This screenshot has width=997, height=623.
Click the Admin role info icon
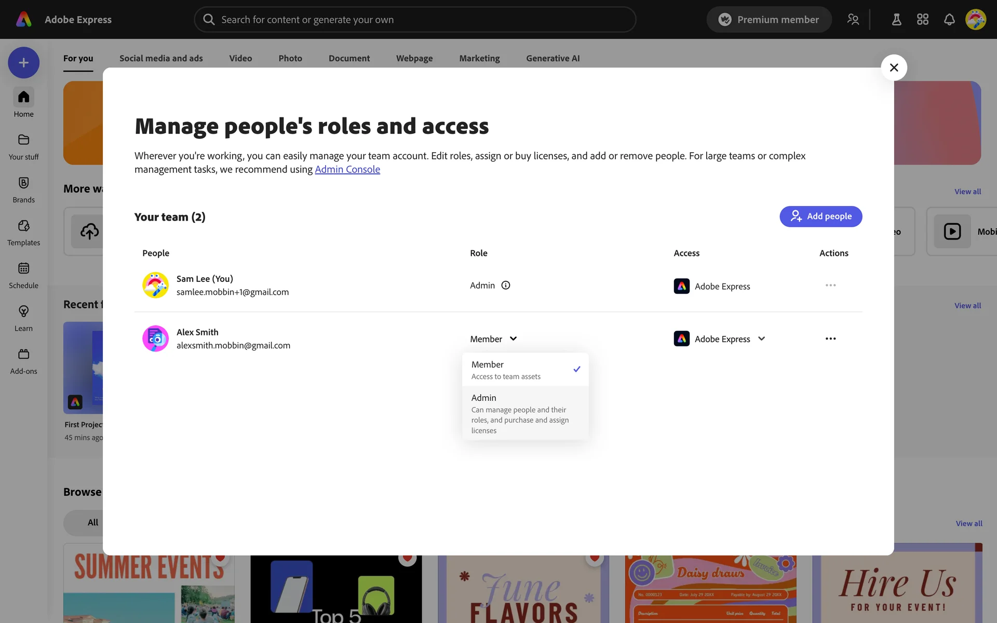pos(505,286)
